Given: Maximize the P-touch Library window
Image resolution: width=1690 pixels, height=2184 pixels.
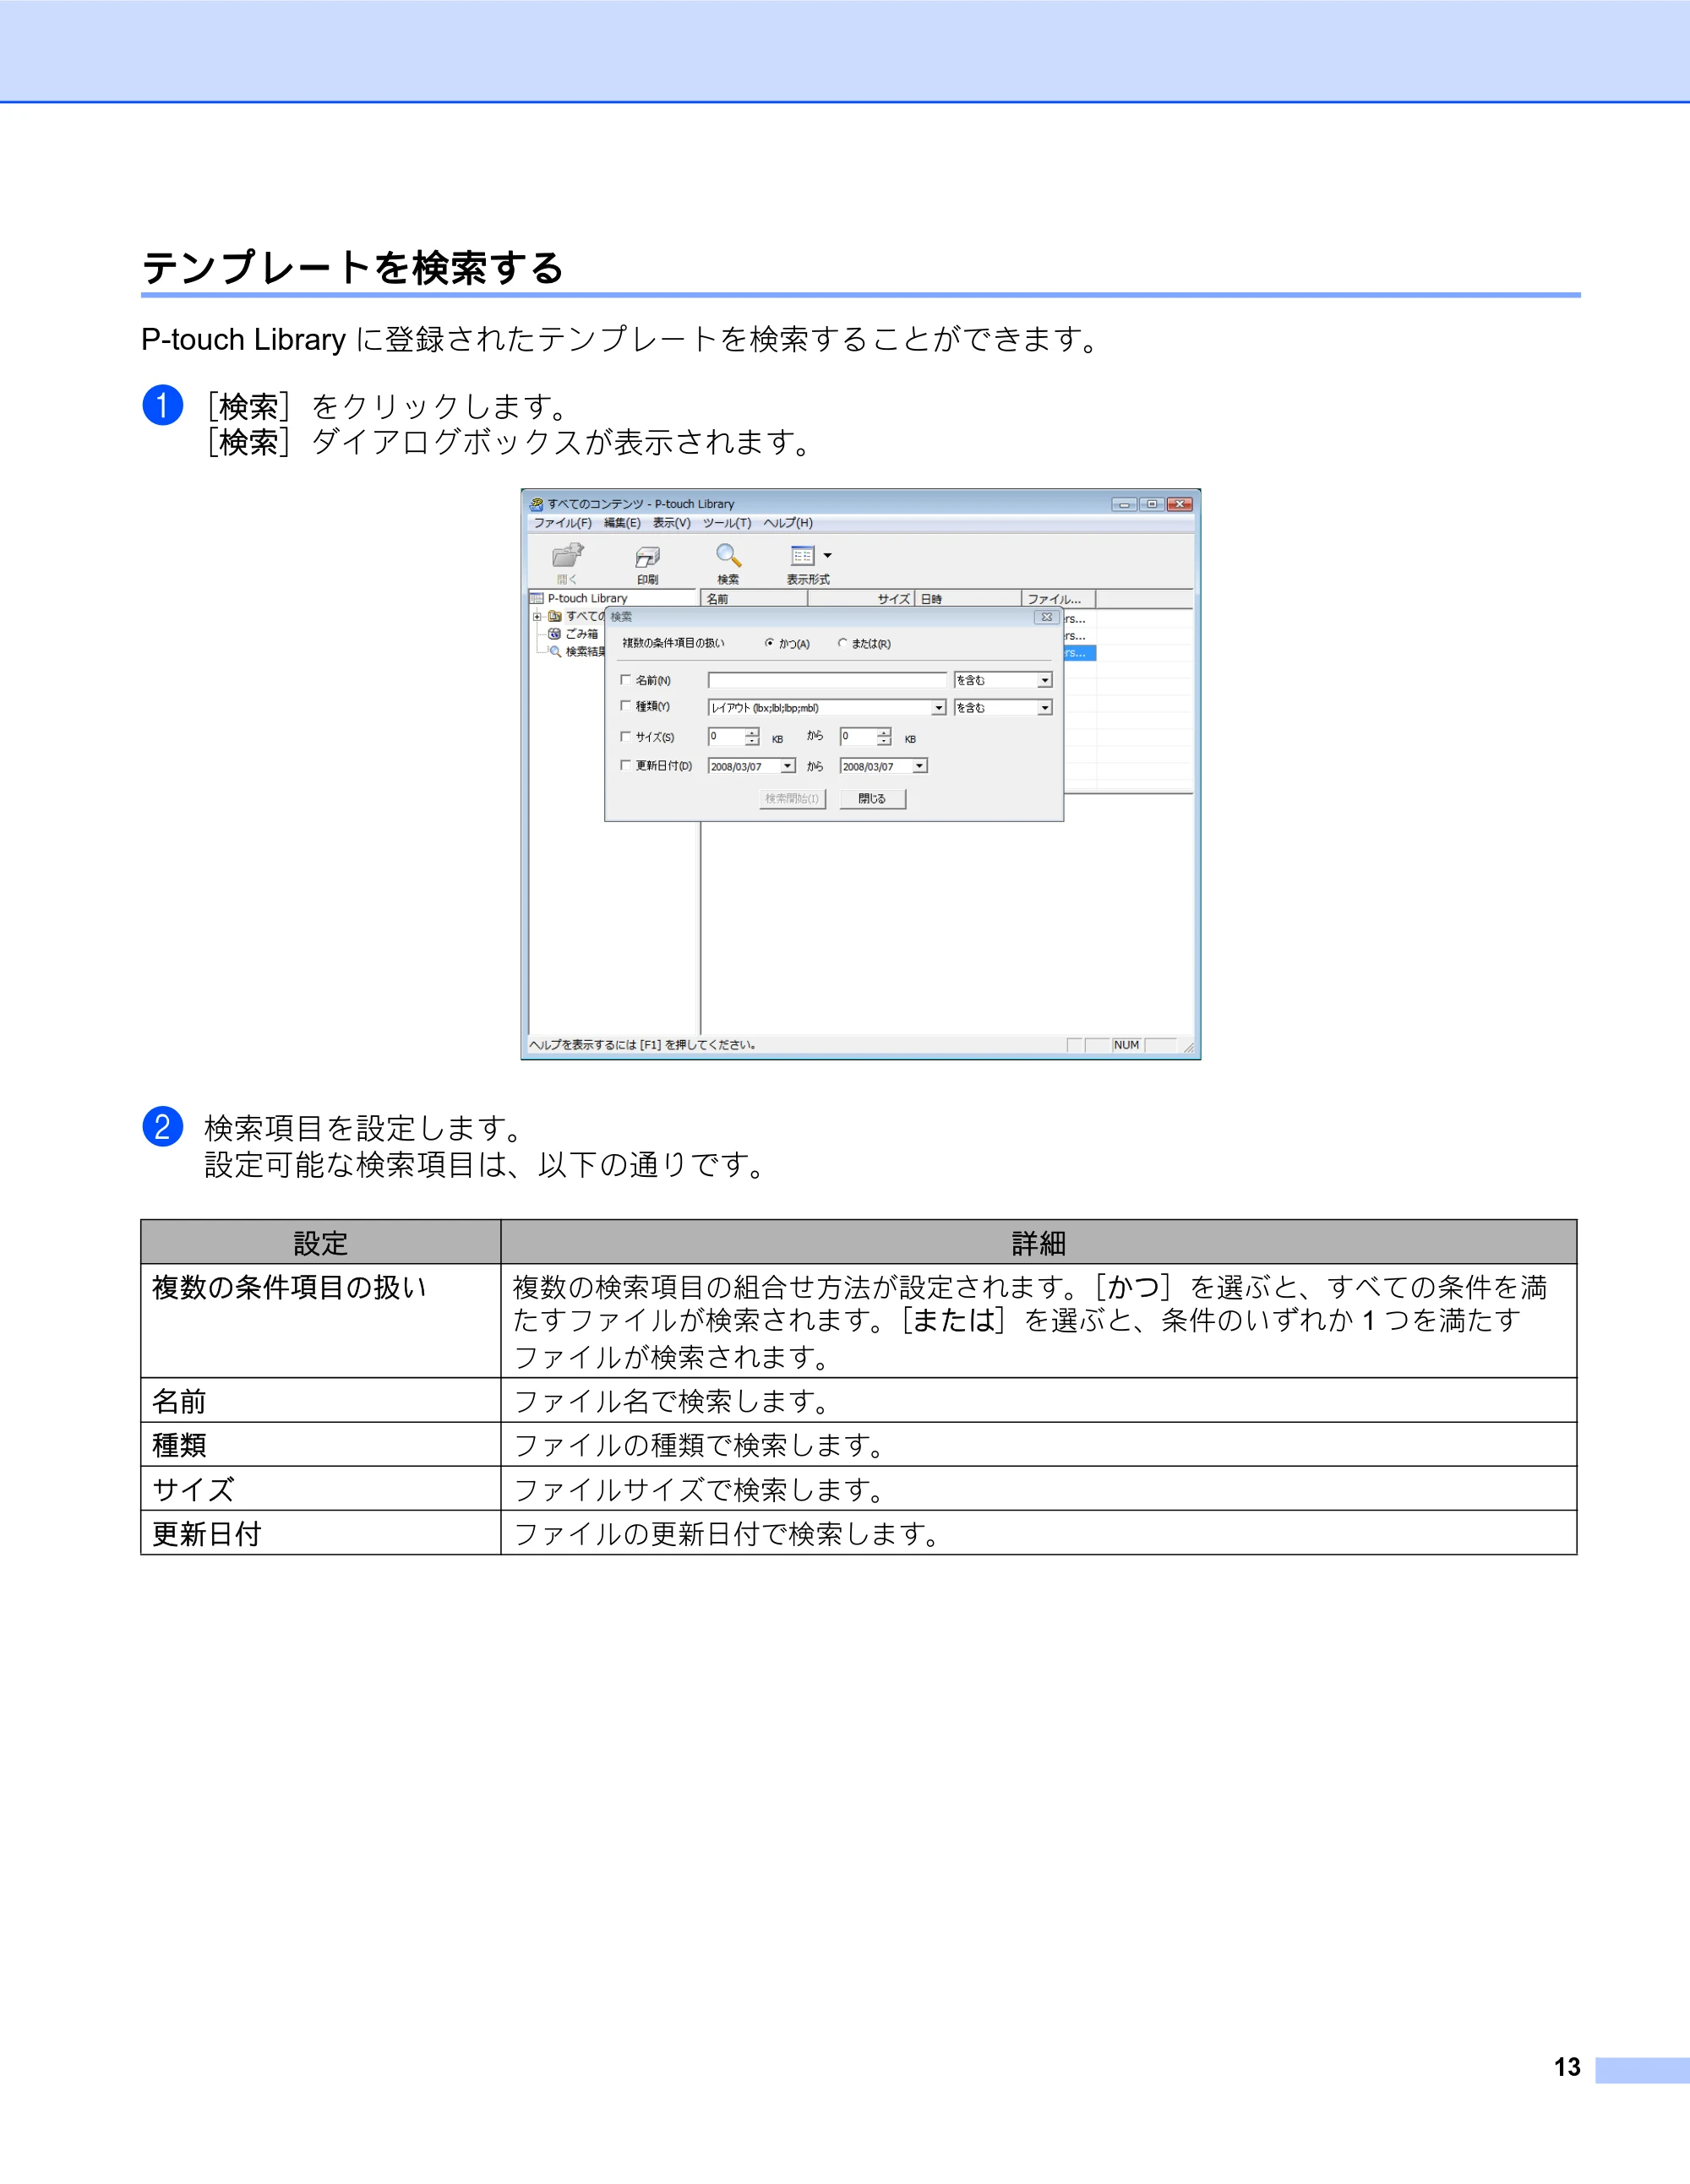Looking at the screenshot, I should pyautogui.click(x=1152, y=504).
